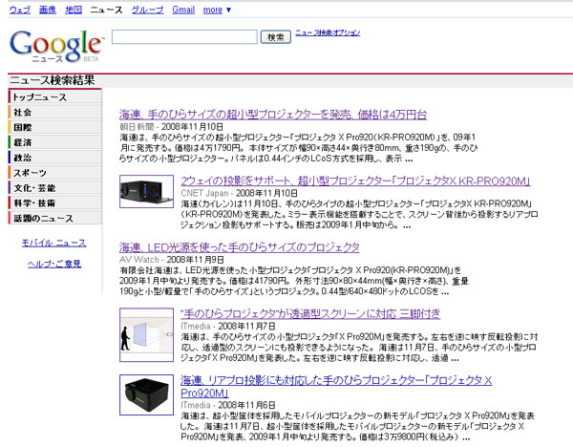Image resolution: width=573 pixels, height=447 pixels.
Task: Focus the news search input field
Action: (x=184, y=37)
